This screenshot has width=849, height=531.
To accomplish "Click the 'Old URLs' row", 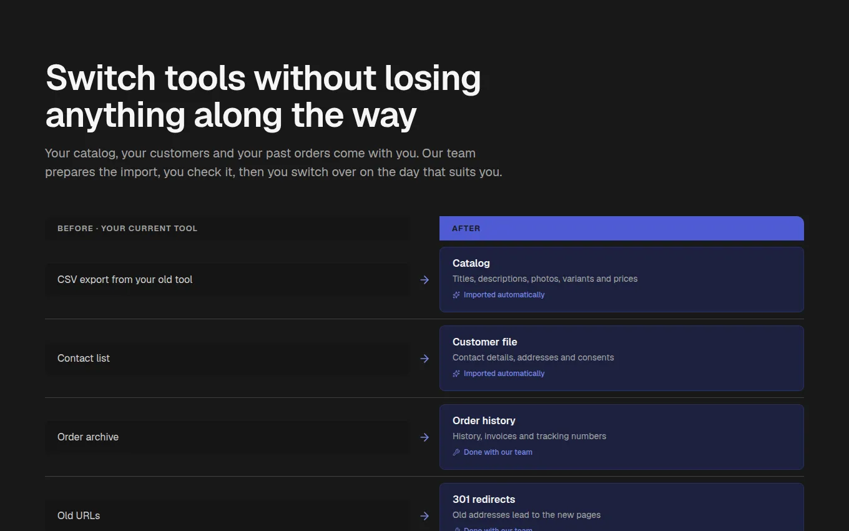I will (227, 516).
